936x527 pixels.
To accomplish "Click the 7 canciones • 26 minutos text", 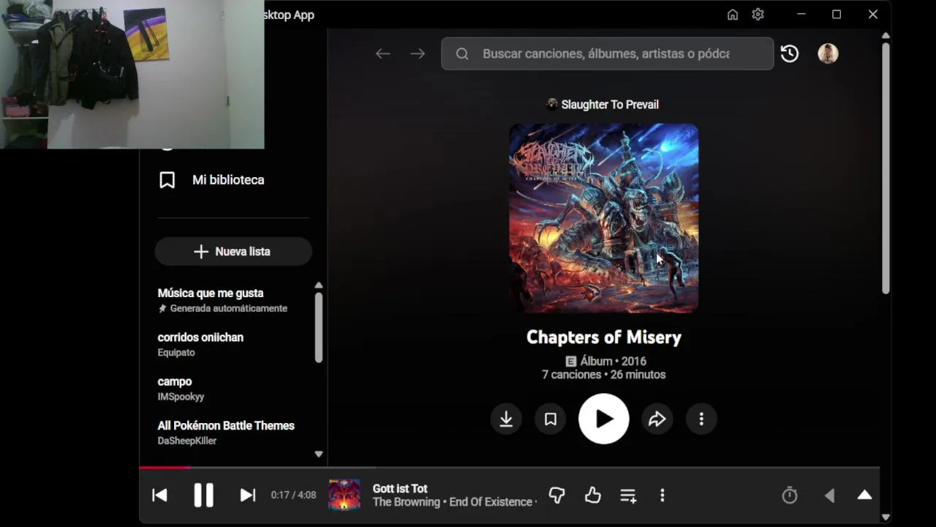I will pyautogui.click(x=604, y=374).
